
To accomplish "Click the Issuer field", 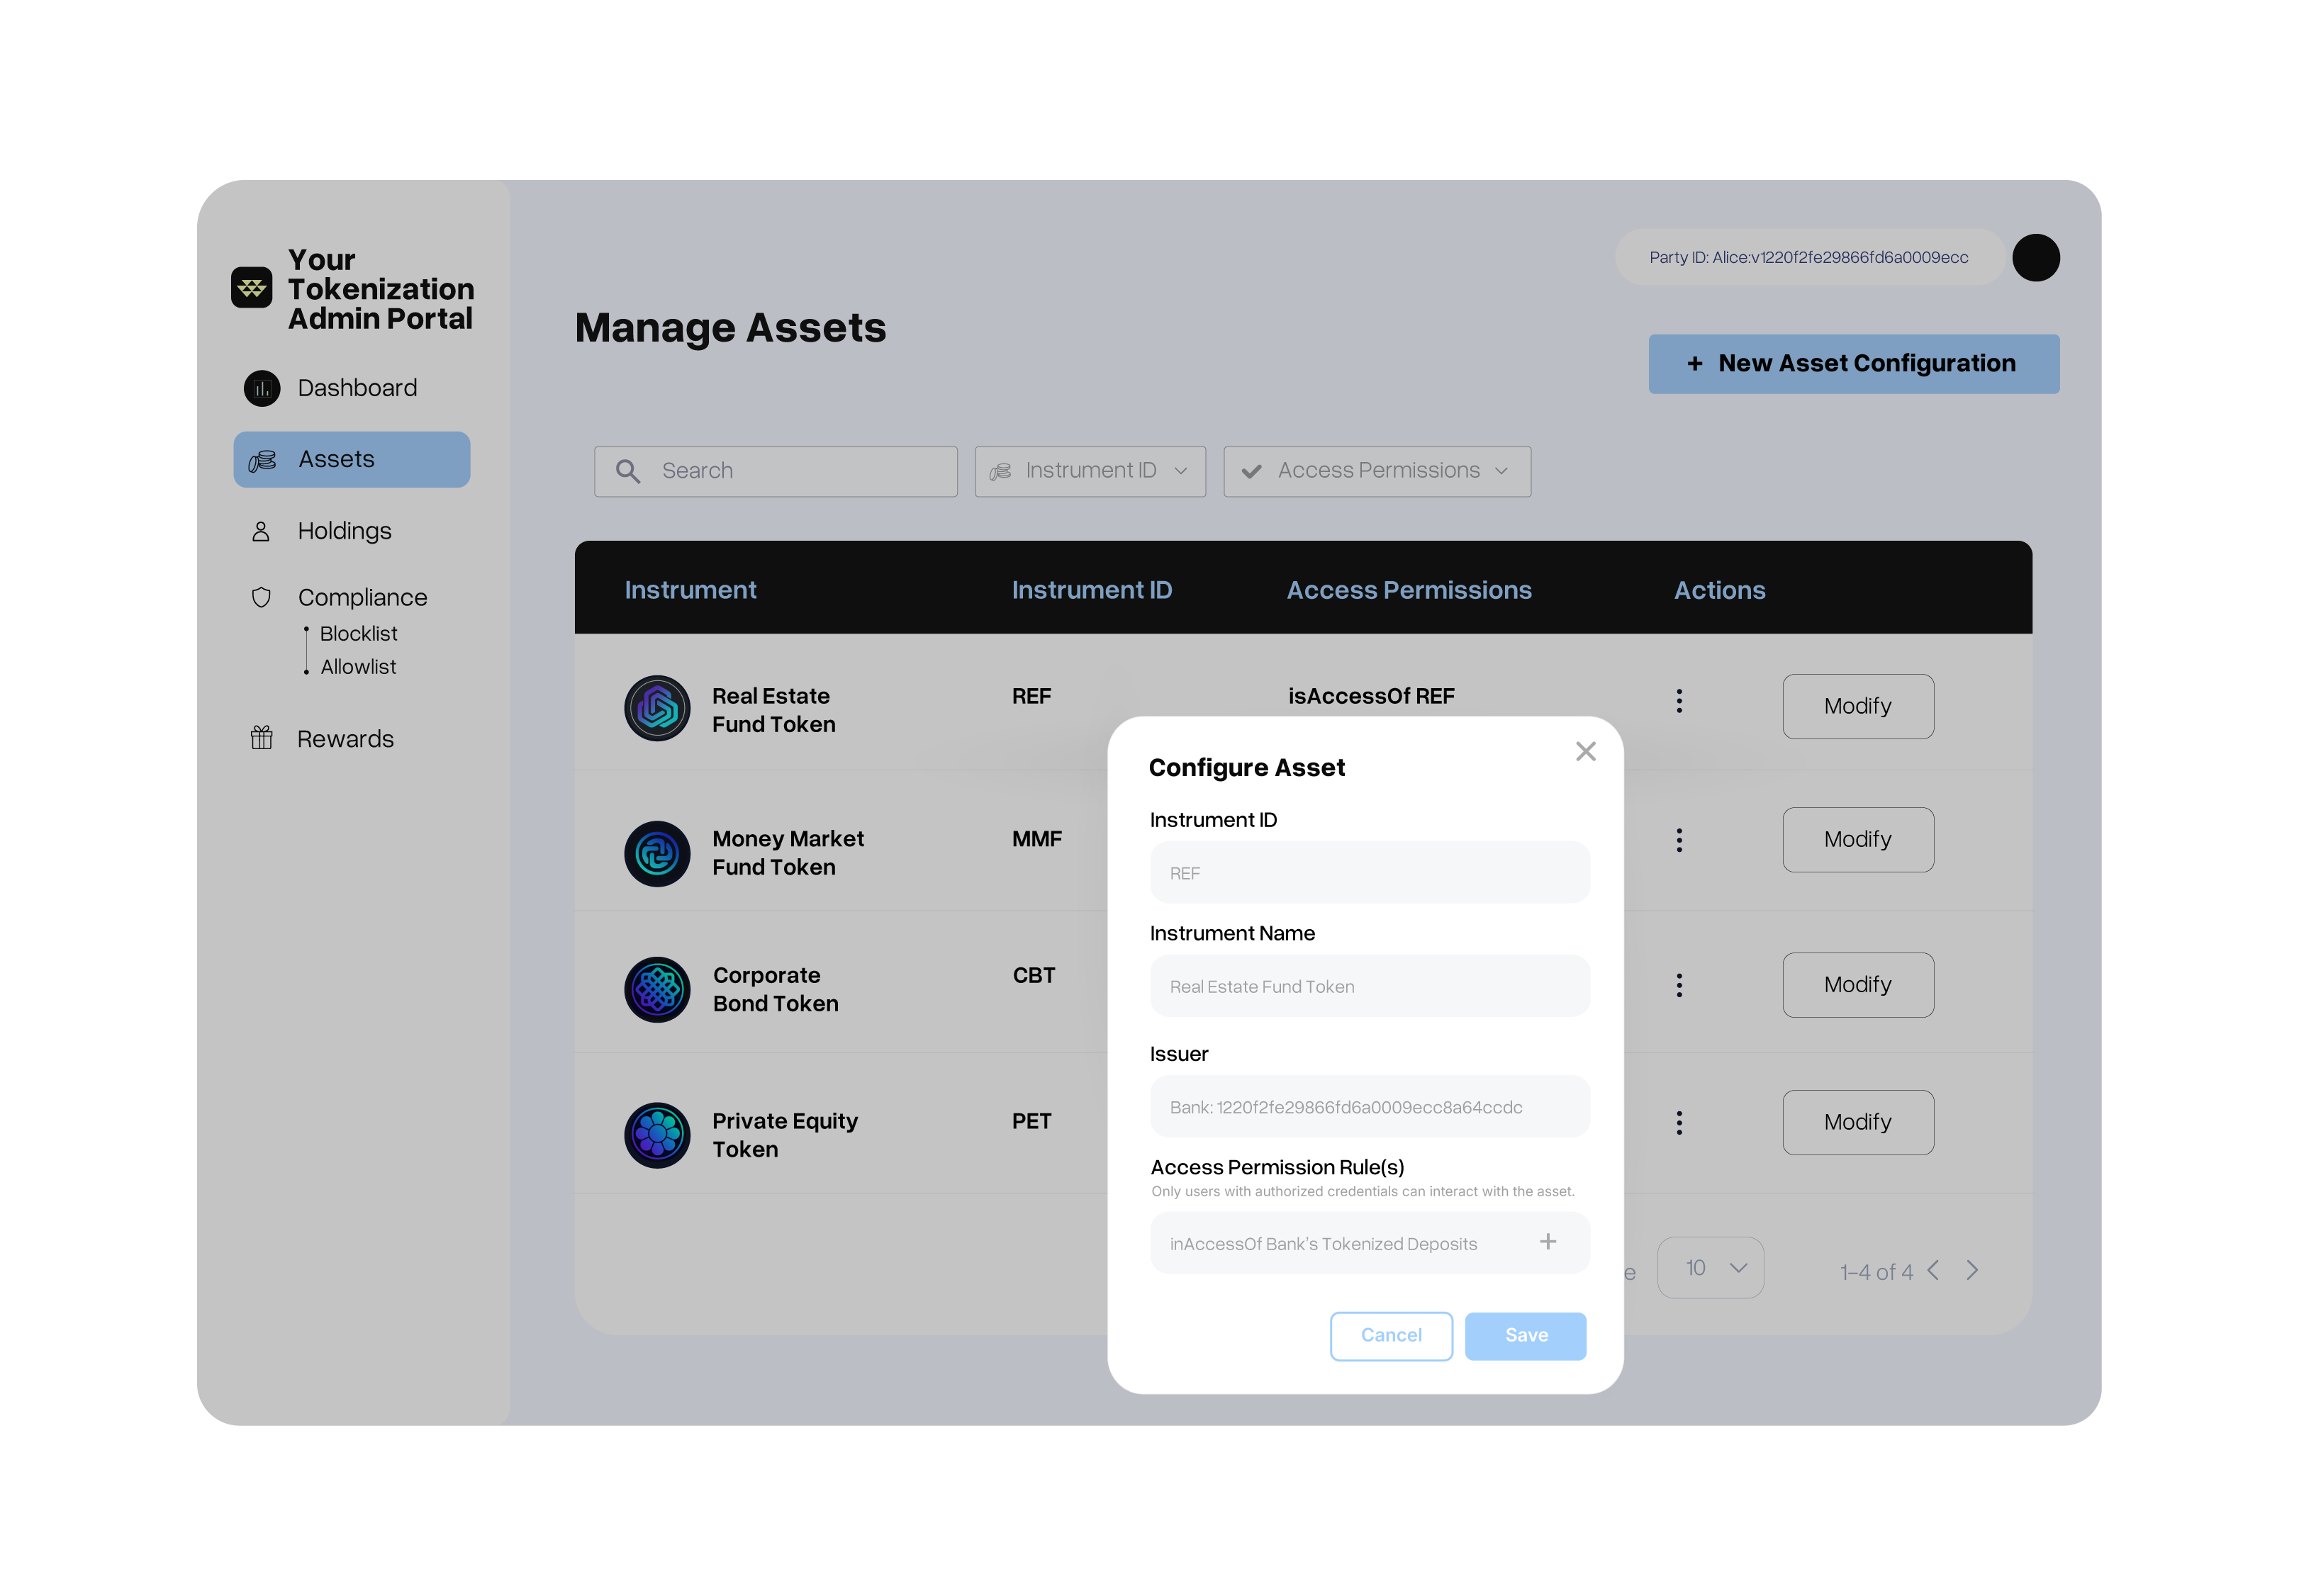I will click(1369, 1107).
